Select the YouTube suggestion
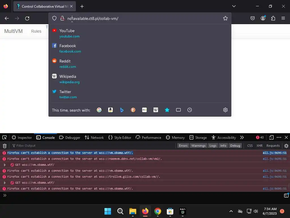 point(140,33)
